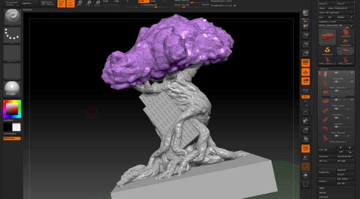Toggle the Floor grid button
360x199 pixels.
(305, 72)
